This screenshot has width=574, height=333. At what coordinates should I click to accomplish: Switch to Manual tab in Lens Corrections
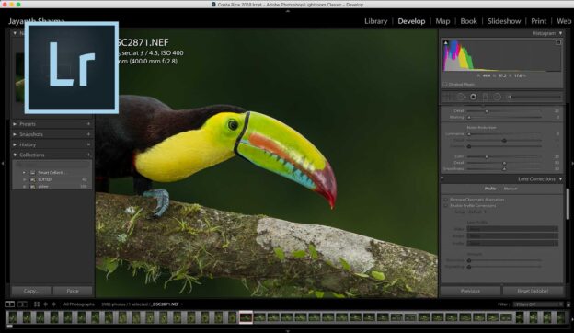click(x=511, y=189)
